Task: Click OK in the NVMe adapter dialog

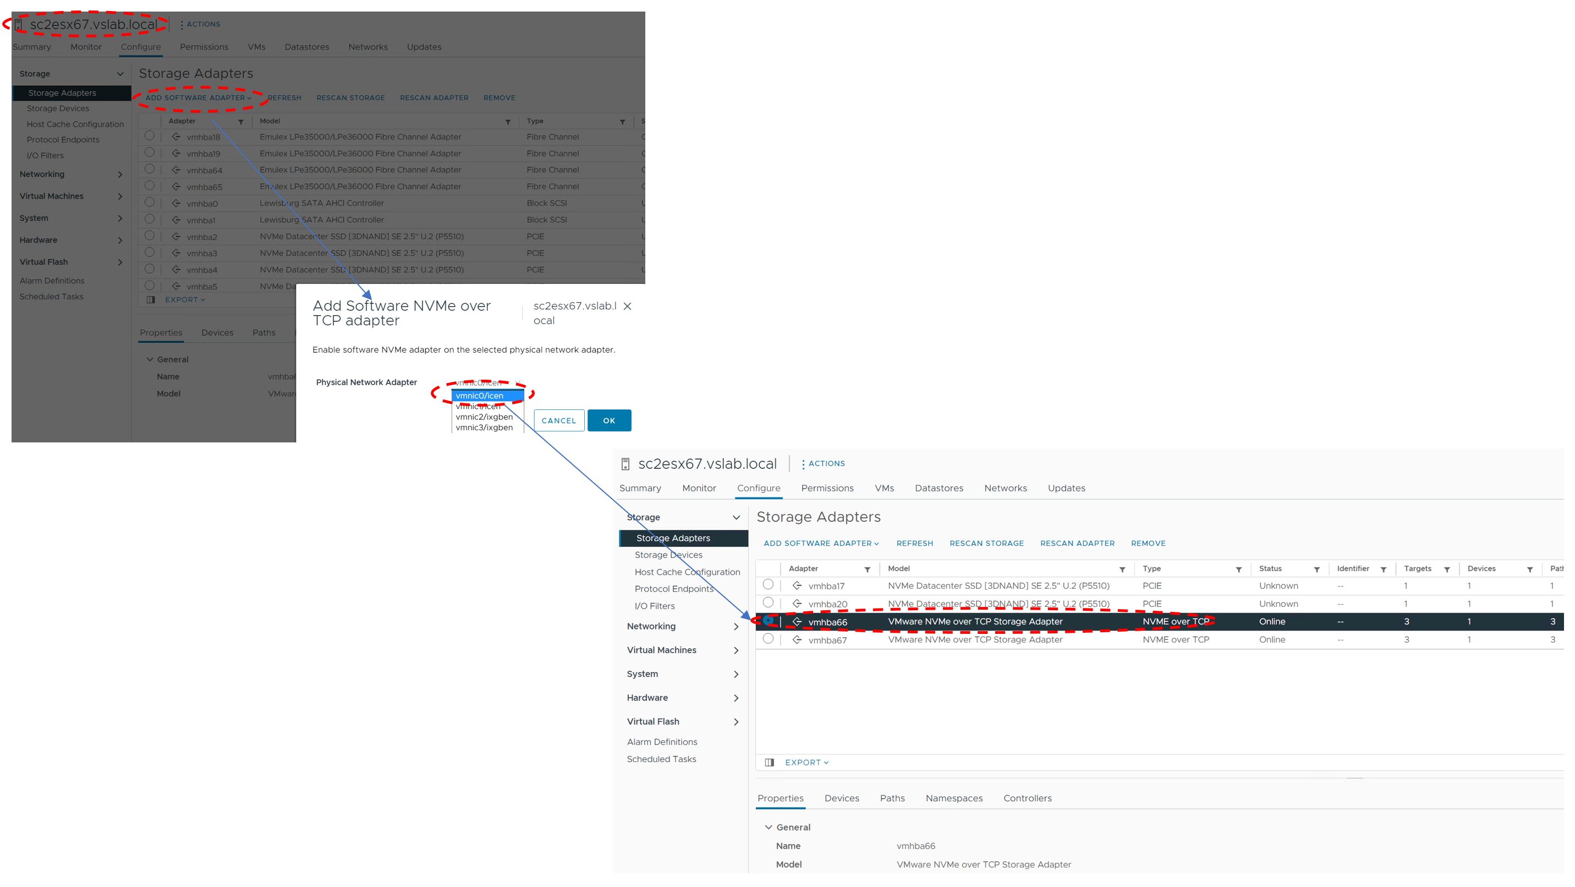Action: click(609, 421)
